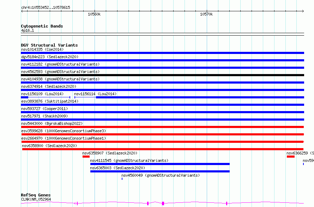Click the nsv6366259 variant label
The height and width of the screenshot is (207, 314).
(x=300, y=153)
